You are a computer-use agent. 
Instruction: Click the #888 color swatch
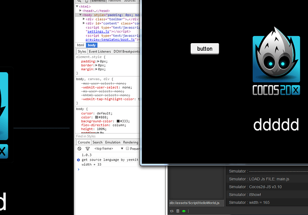coord(96,117)
